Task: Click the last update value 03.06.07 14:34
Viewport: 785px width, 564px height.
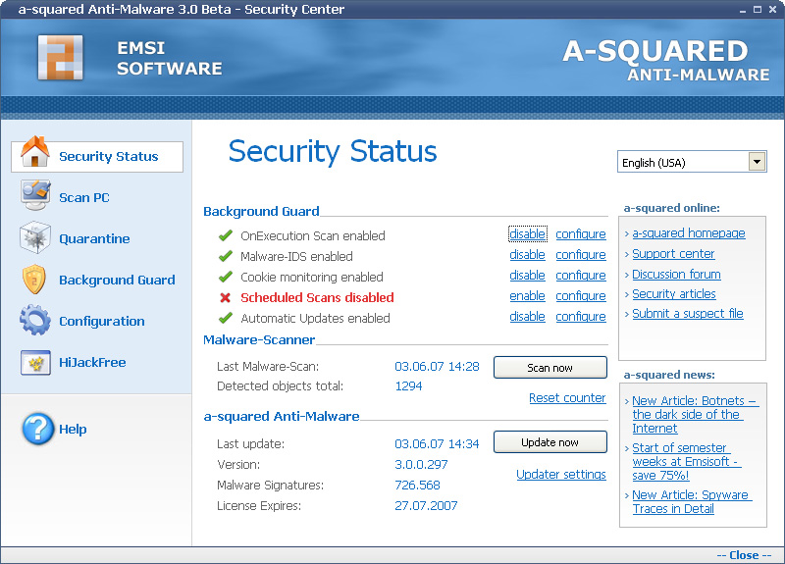Action: 437,443
